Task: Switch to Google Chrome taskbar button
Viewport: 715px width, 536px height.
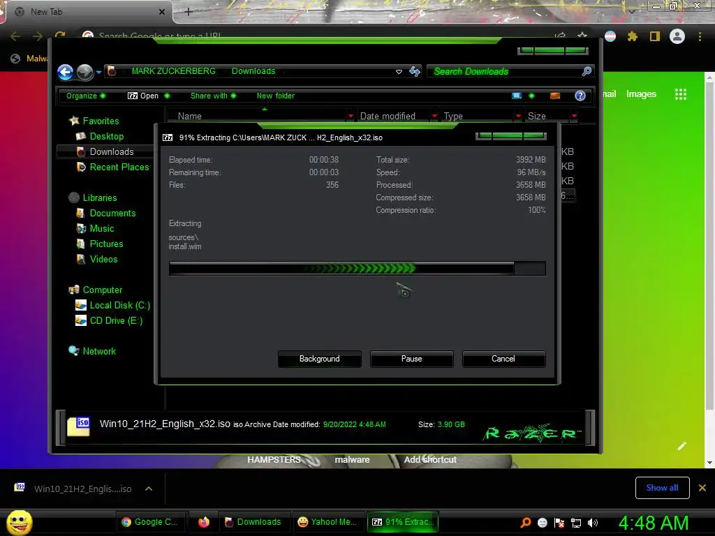Action: 150,522
